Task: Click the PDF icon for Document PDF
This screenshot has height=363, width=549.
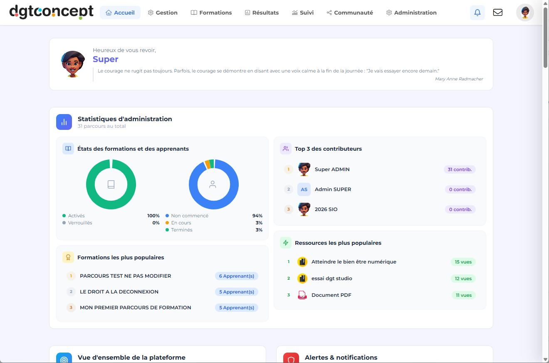Action: tap(302, 295)
